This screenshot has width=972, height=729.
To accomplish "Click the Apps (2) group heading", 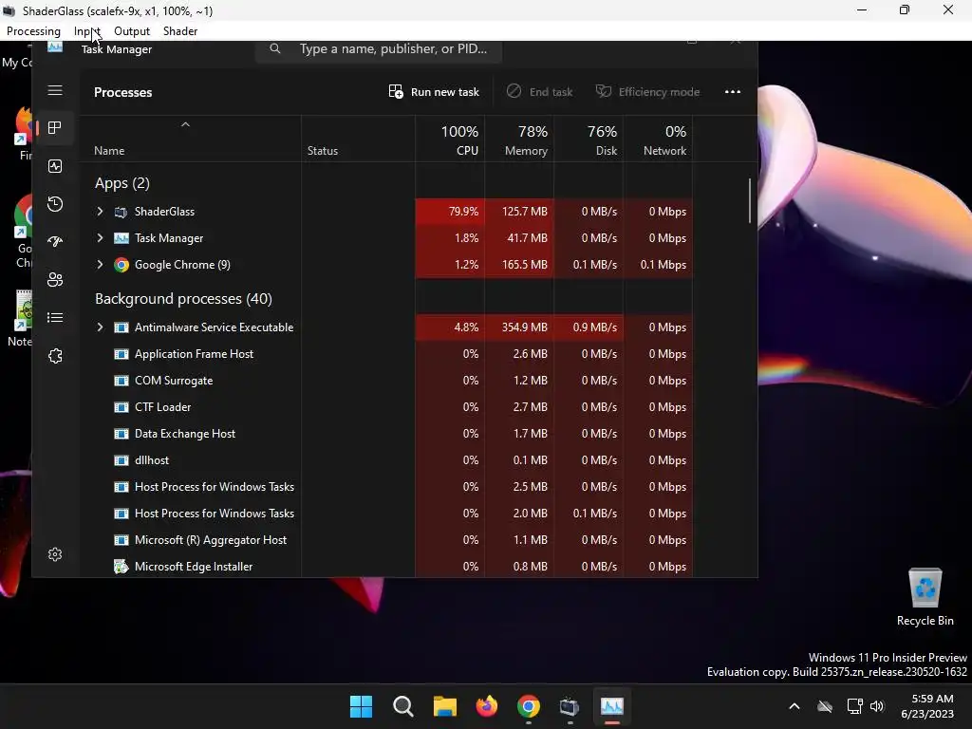I will (122, 183).
